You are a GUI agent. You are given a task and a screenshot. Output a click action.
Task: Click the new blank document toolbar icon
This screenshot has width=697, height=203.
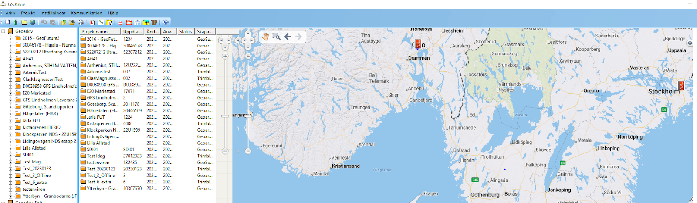point(7,22)
